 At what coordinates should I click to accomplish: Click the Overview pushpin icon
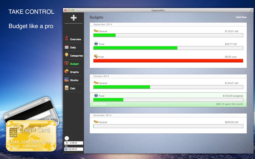point(67,38)
